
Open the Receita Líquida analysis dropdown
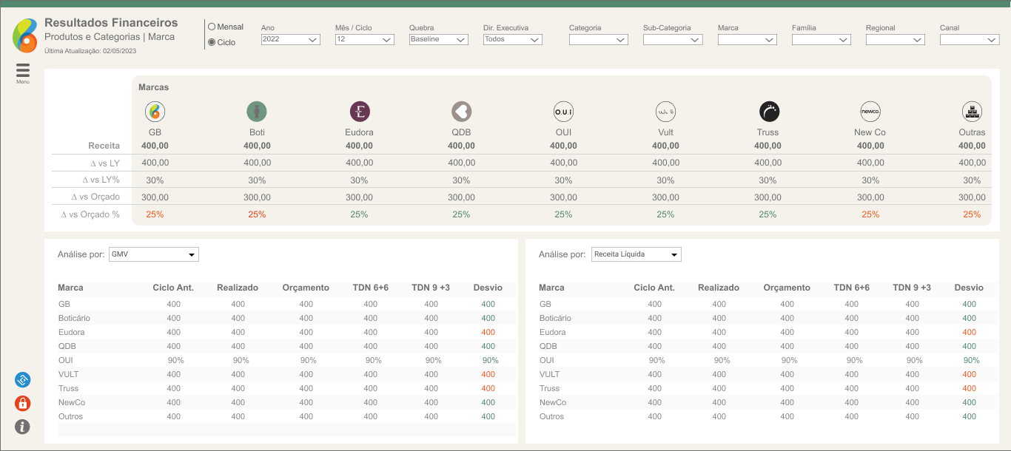coord(636,254)
